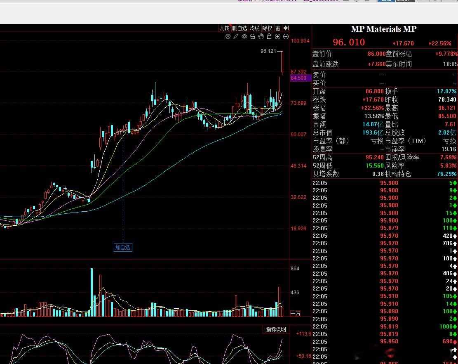The width and height of the screenshot is (458, 364).
Task: Open the 除权 adjustment option
Action: point(267,28)
